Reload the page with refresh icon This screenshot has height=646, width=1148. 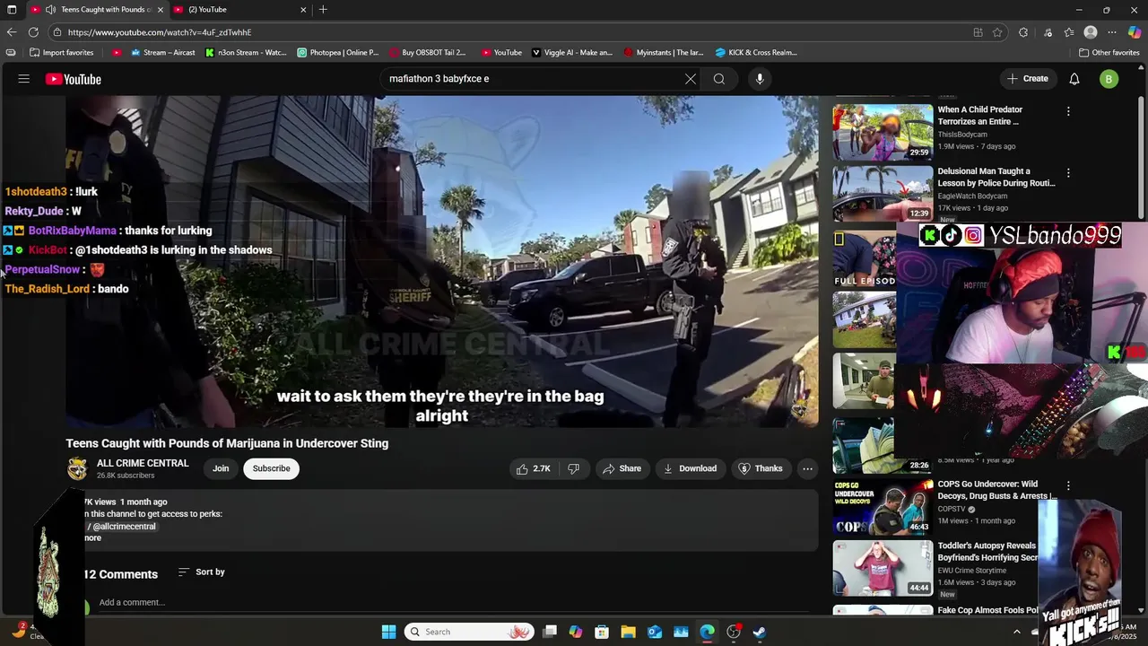33,32
